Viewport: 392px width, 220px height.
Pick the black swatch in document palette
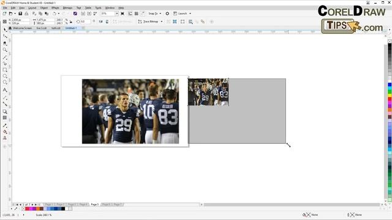pyautogui.click(x=63, y=209)
